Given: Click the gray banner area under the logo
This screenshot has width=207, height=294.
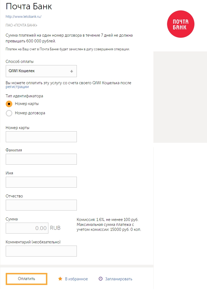Looking at the screenshot, I should (180, 97).
